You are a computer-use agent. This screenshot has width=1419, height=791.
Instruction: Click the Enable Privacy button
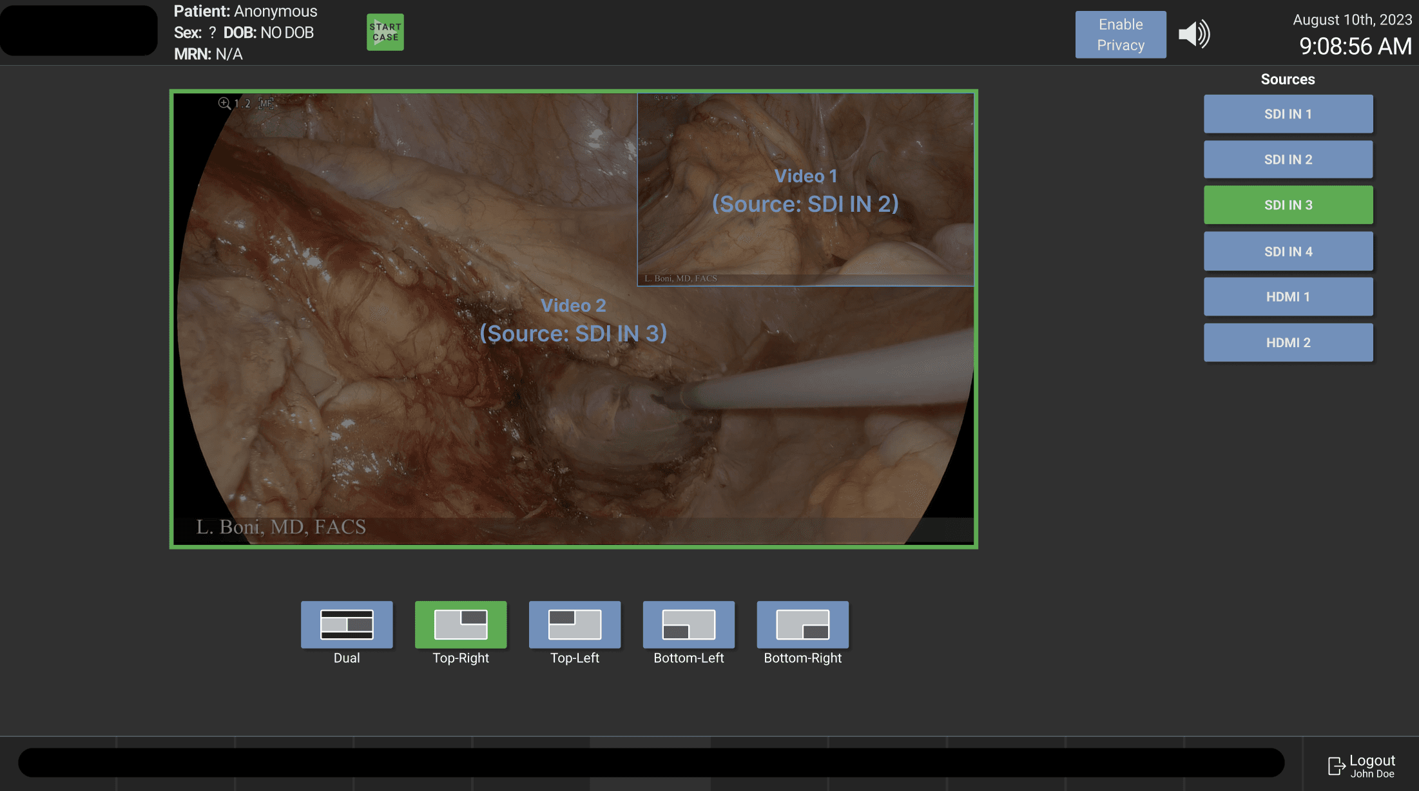[1121, 35]
